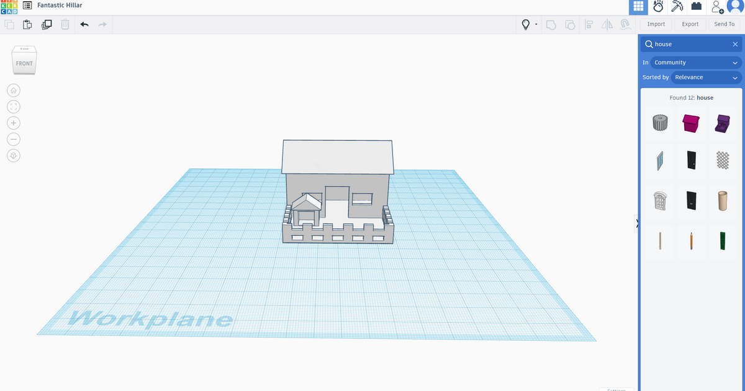The height and width of the screenshot is (391, 745).
Task: Click the FRONT face of view cube
Action: point(24,64)
